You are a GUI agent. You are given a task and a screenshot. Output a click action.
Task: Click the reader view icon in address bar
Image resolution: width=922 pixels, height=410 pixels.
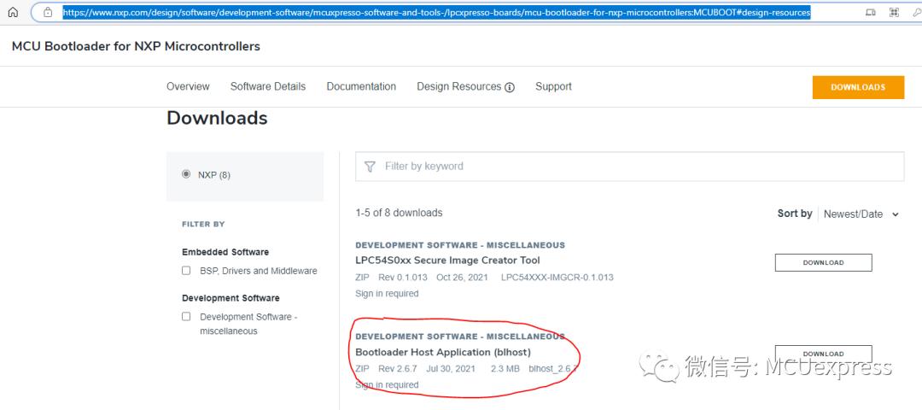(x=871, y=12)
